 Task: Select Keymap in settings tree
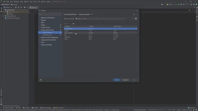(43, 20)
